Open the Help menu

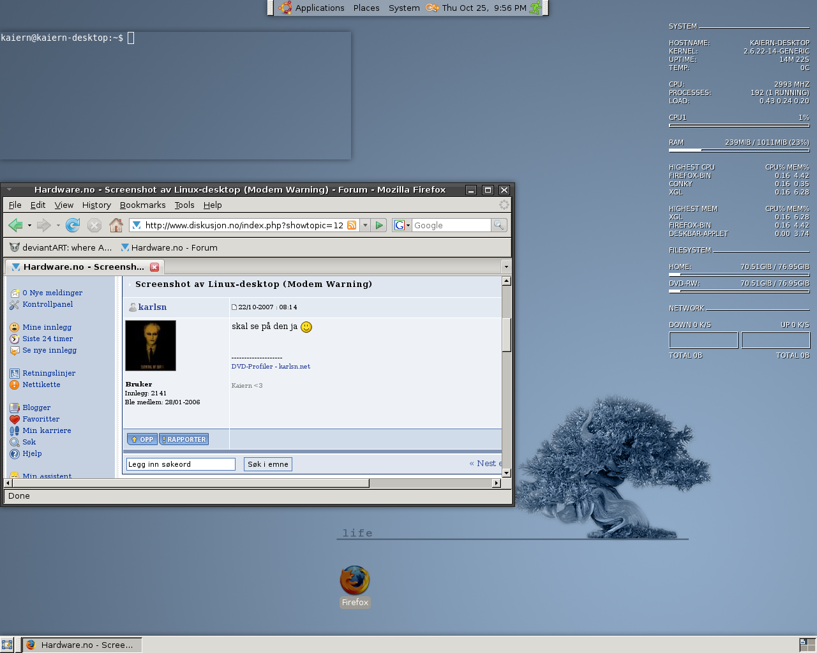coord(213,205)
